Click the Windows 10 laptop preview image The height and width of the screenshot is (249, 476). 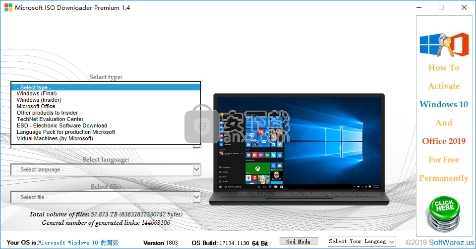tap(298, 149)
